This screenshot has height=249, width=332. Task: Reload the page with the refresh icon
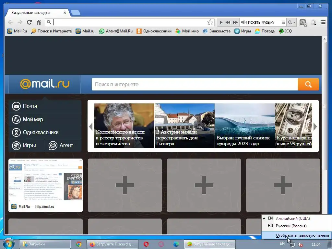pyautogui.click(x=29, y=22)
